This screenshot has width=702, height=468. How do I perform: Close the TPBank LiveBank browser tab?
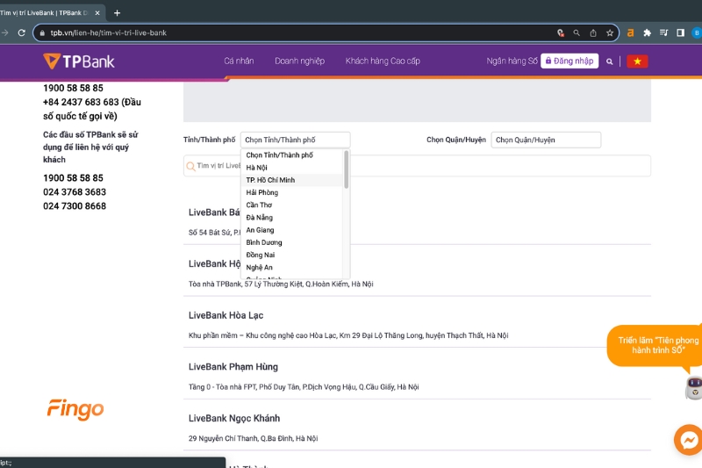click(97, 13)
